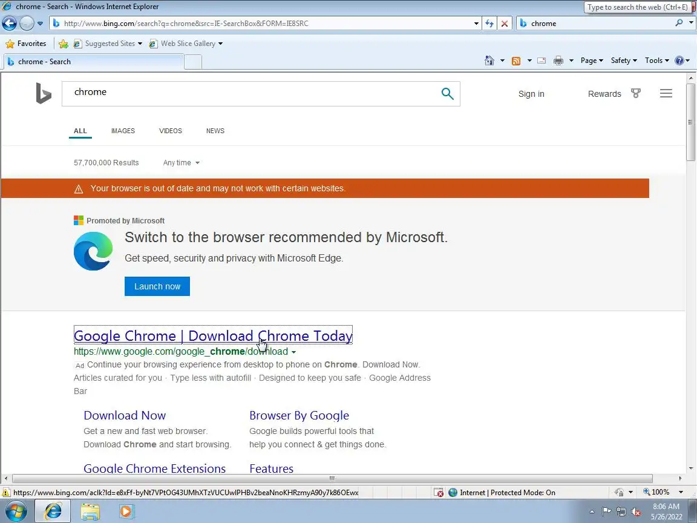Open a new blank tab
Screen dimensions: 697x523
tap(193, 62)
